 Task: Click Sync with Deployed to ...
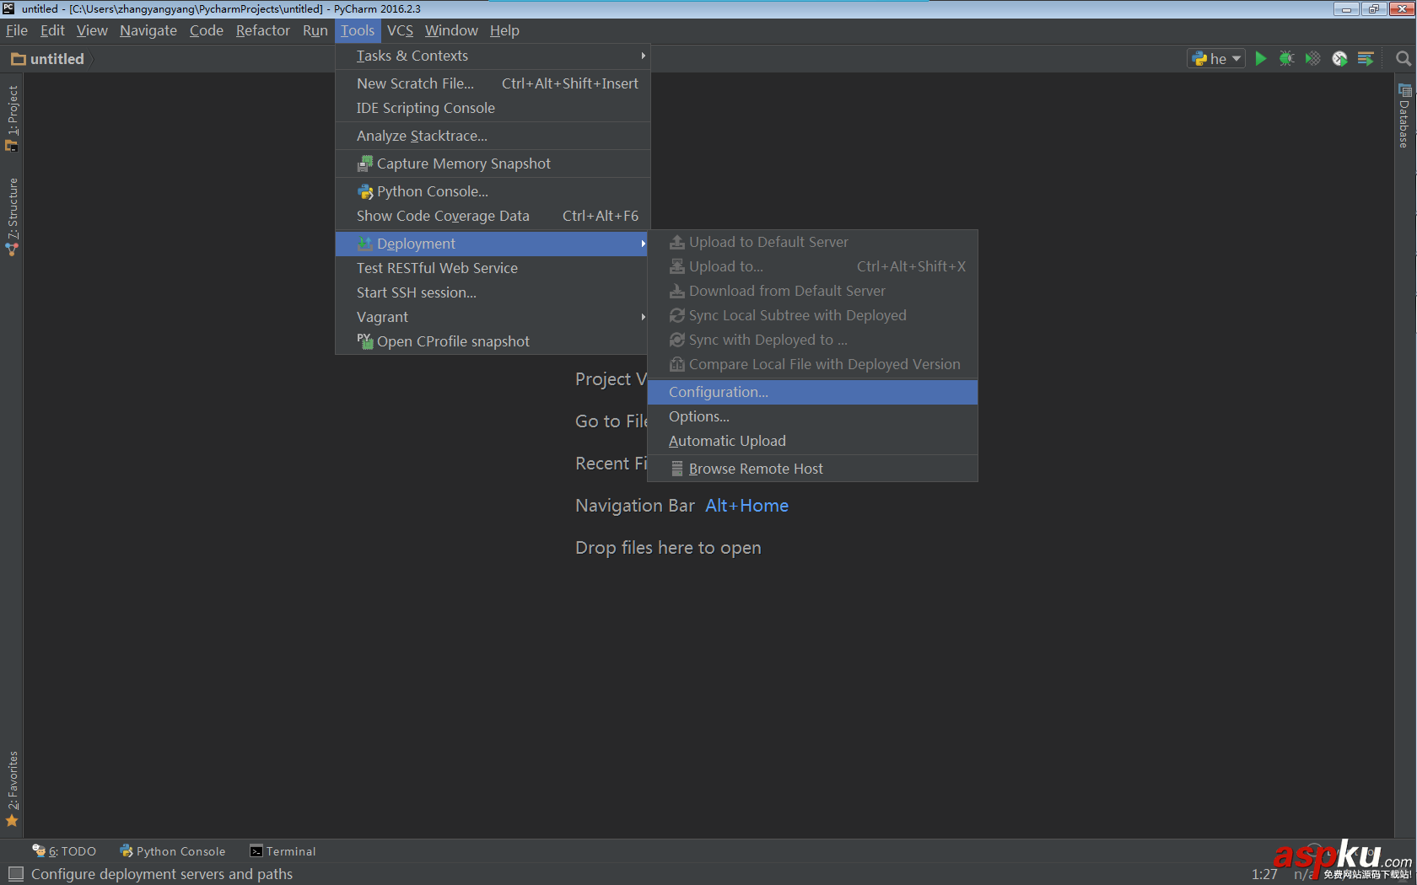tap(812, 340)
